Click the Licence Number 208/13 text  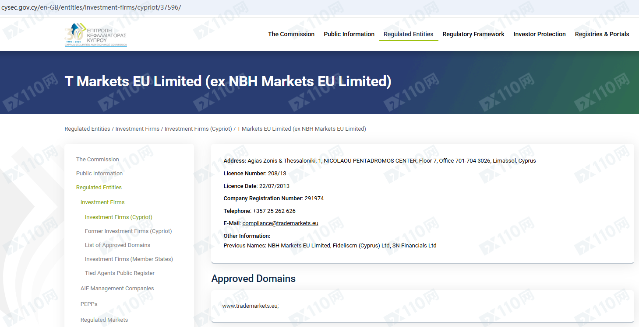click(255, 174)
